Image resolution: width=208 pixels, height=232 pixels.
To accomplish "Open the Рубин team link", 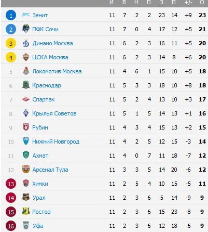I will pyautogui.click(x=40, y=127).
